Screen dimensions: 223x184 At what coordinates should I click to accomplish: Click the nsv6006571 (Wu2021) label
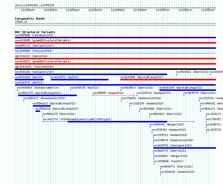pyautogui.click(x=65, y=77)
